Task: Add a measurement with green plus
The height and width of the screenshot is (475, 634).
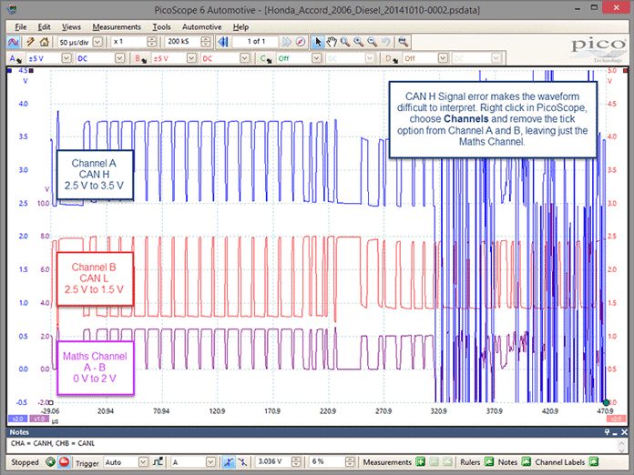Action: pos(421,461)
